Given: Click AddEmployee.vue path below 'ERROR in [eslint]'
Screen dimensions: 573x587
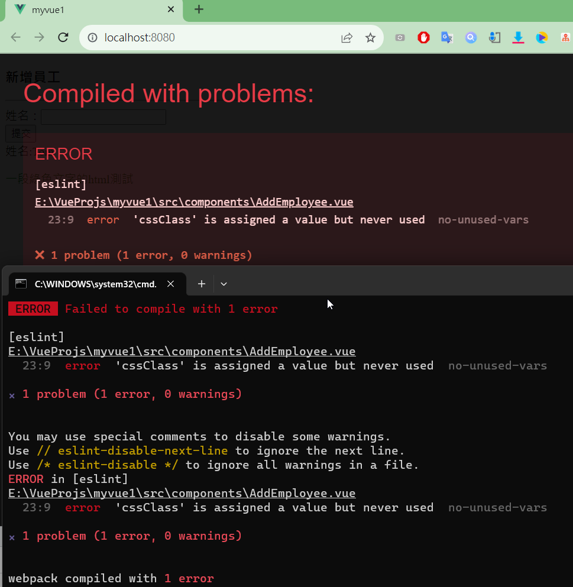Looking at the screenshot, I should [182, 494].
